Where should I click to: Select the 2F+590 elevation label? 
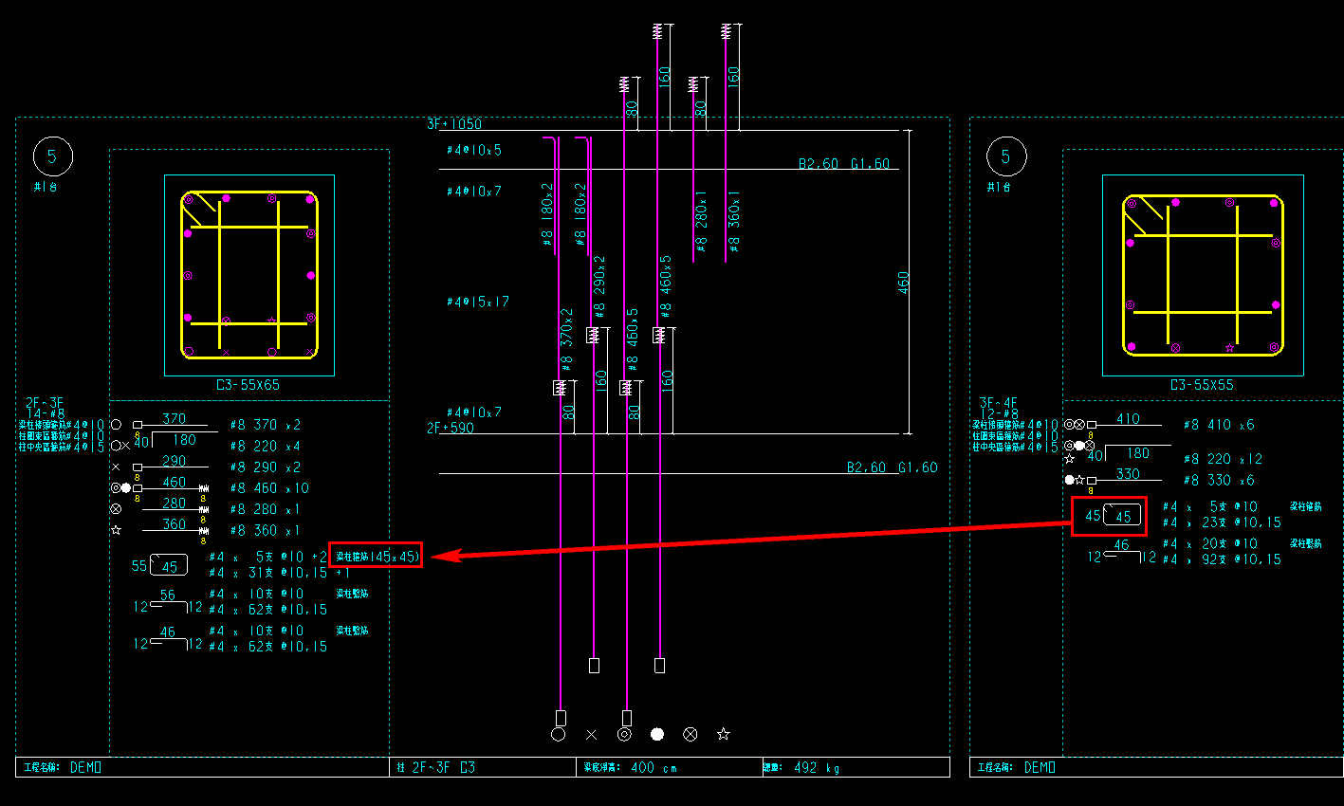(x=451, y=428)
